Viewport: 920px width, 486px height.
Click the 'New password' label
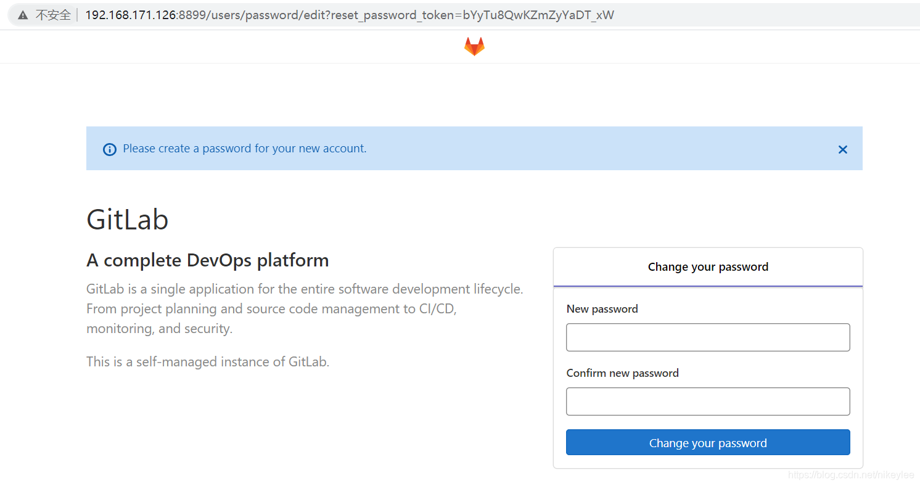pyautogui.click(x=602, y=309)
